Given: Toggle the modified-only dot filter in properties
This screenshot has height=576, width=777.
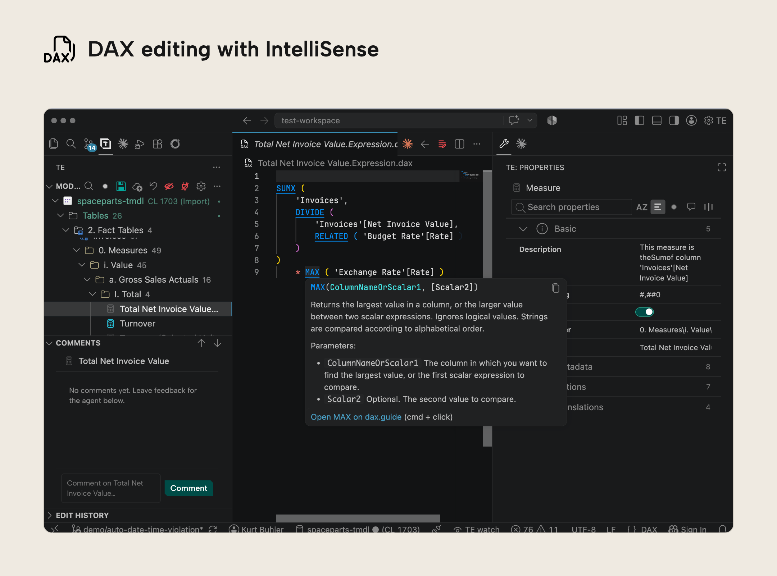Looking at the screenshot, I should click(x=674, y=207).
